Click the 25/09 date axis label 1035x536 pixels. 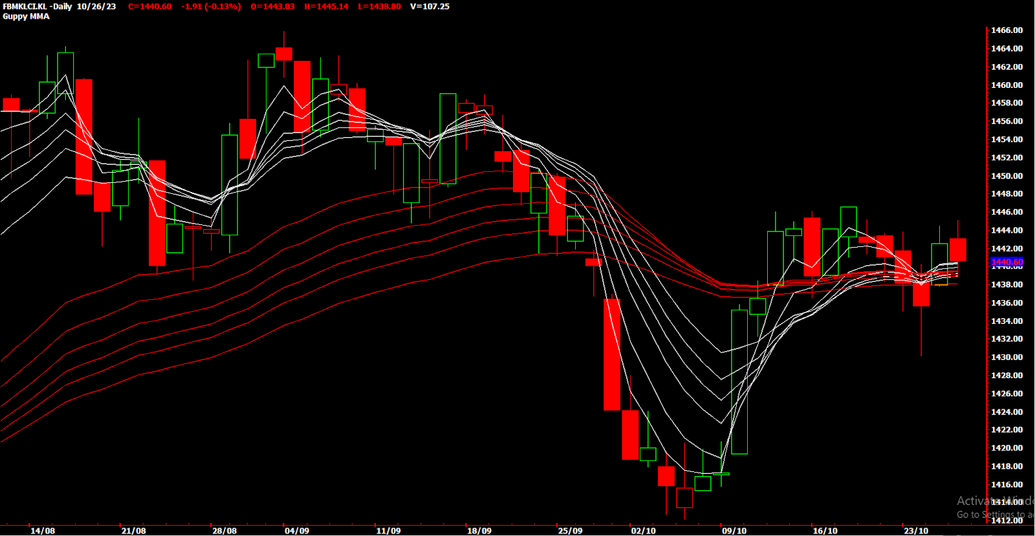tap(570, 531)
